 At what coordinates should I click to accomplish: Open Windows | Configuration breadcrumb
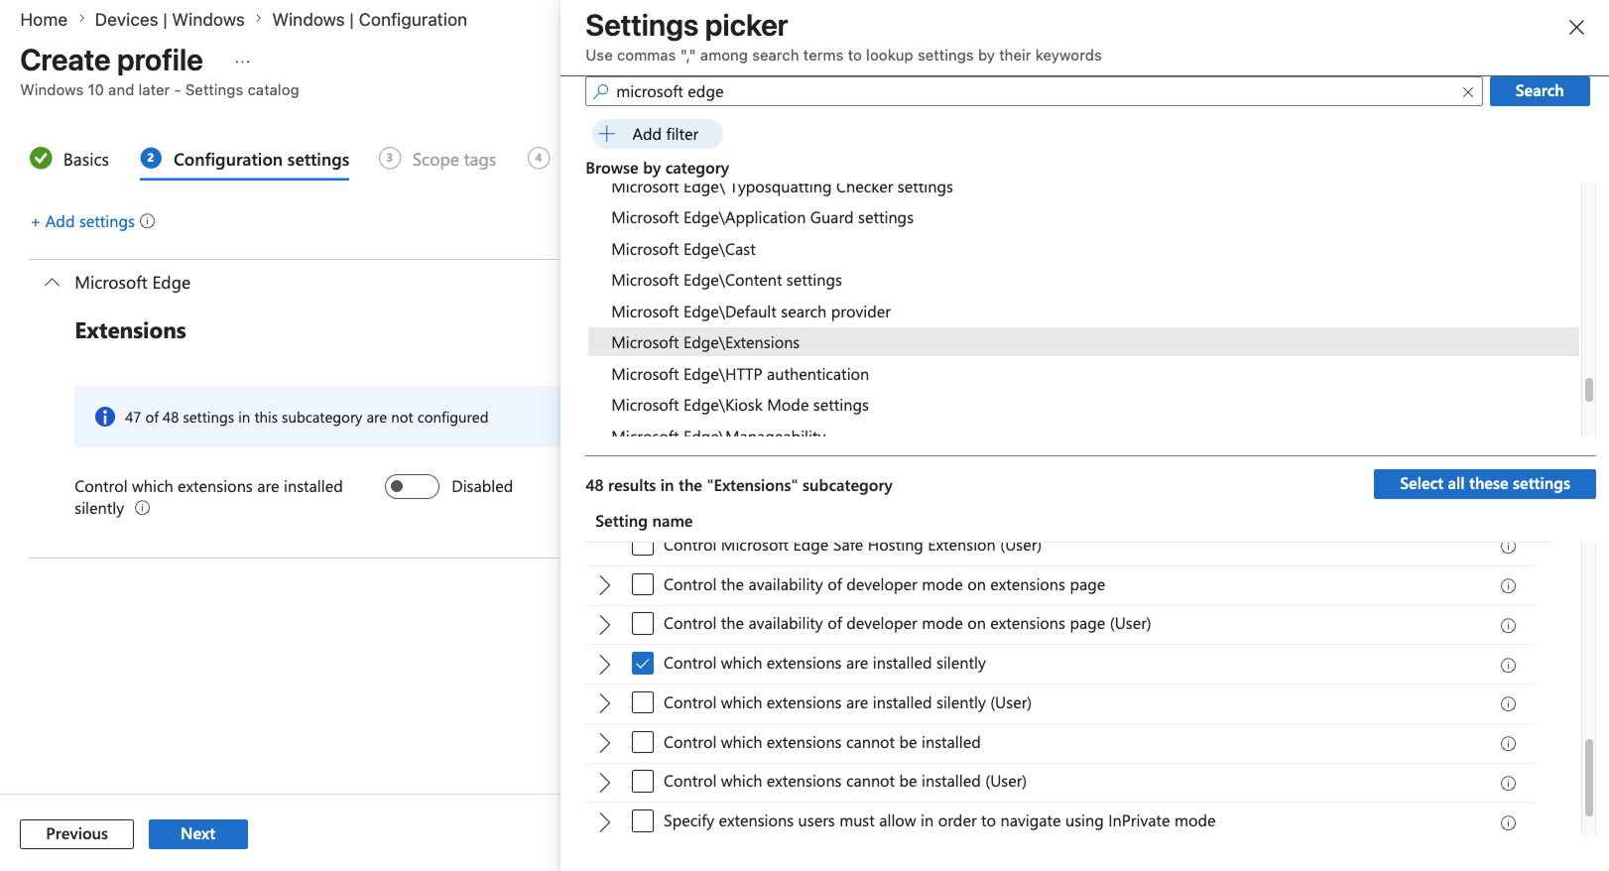point(369,20)
